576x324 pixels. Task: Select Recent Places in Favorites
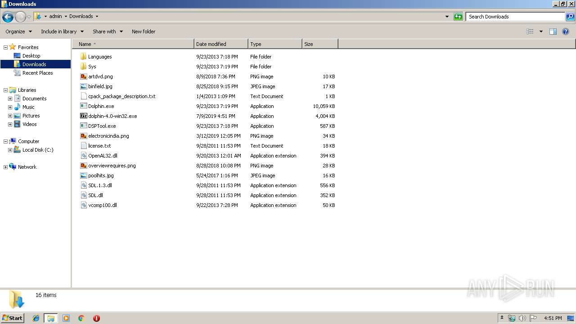(x=37, y=73)
